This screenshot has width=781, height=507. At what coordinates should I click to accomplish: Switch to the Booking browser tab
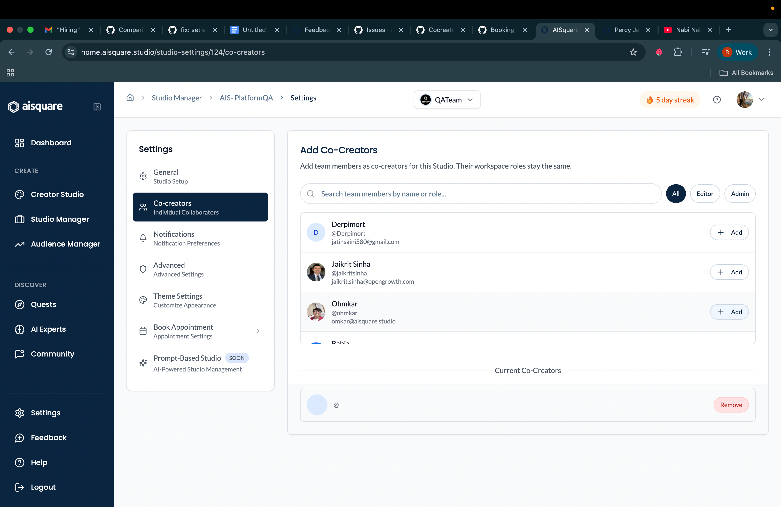tap(502, 30)
